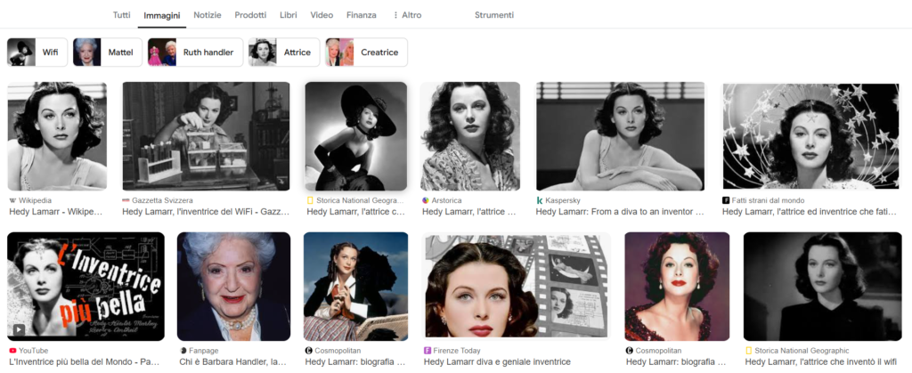This screenshot has width=912, height=373.
Task: Expand the Altro more options menu
Action: pyautogui.click(x=407, y=15)
